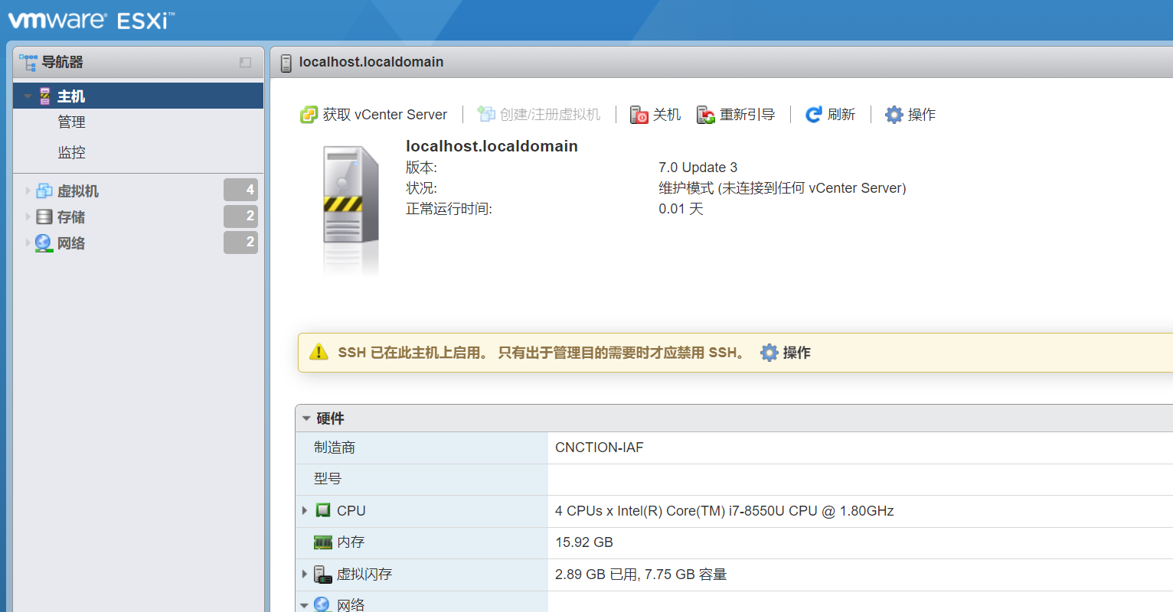Screen dimensions: 1173x612
Task: Click the 关机 (Shut down) button
Action: (x=655, y=115)
